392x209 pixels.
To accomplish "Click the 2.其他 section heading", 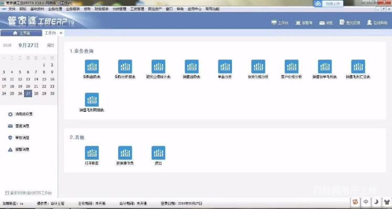I will [x=77, y=137].
